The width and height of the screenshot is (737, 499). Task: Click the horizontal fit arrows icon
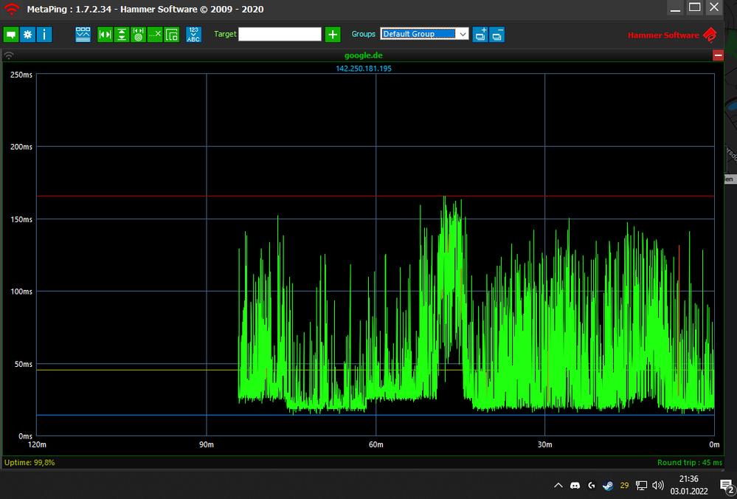(105, 35)
